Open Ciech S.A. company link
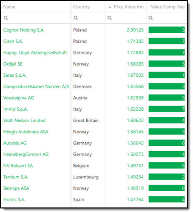The height and width of the screenshot is (213, 193). tap(13, 41)
